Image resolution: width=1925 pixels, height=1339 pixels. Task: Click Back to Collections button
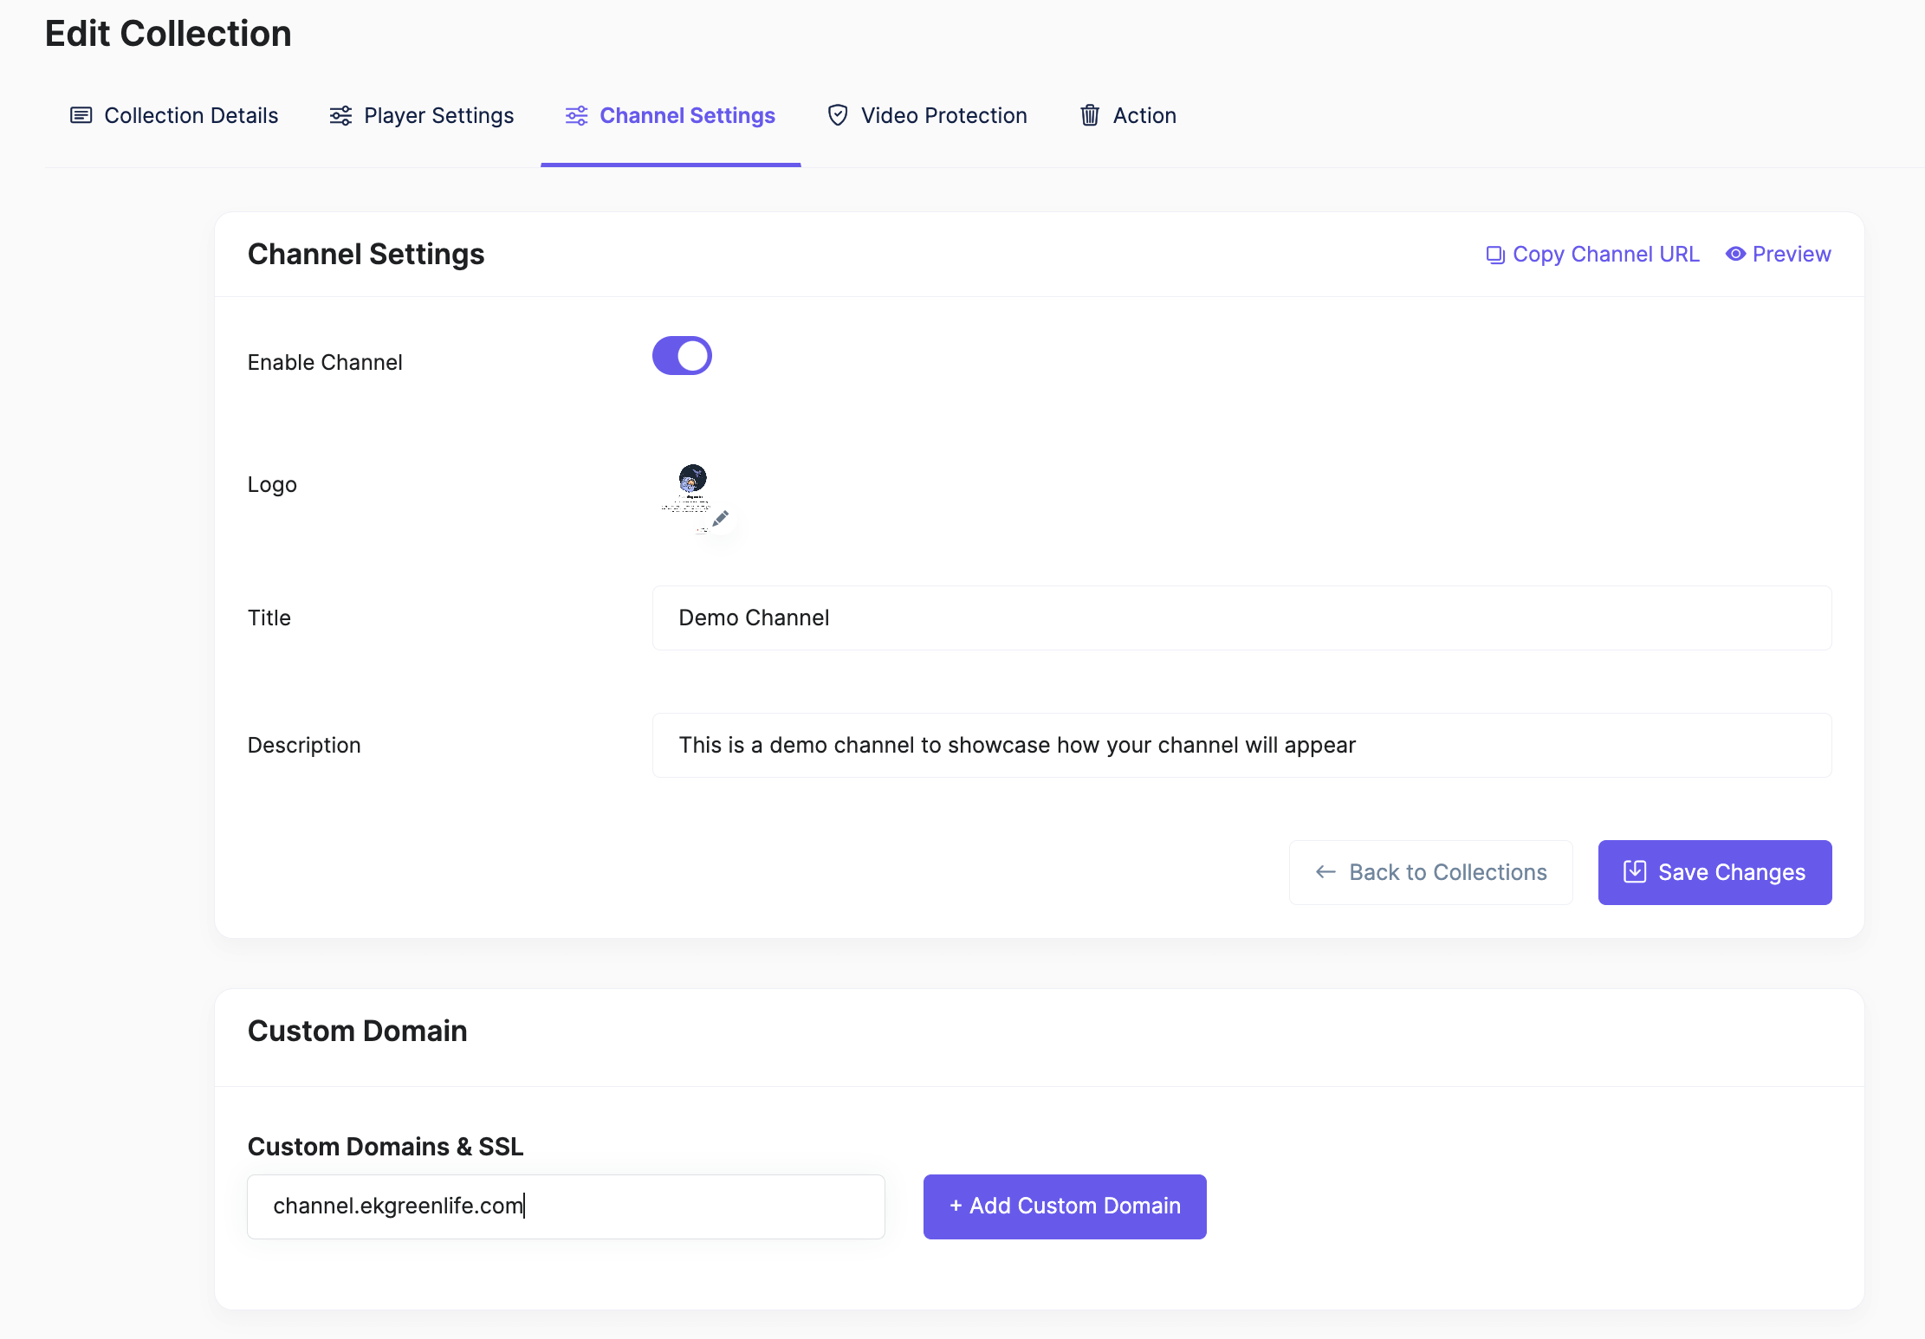point(1430,872)
